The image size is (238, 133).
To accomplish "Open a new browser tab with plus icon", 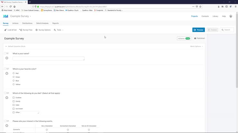I will 30,2.
